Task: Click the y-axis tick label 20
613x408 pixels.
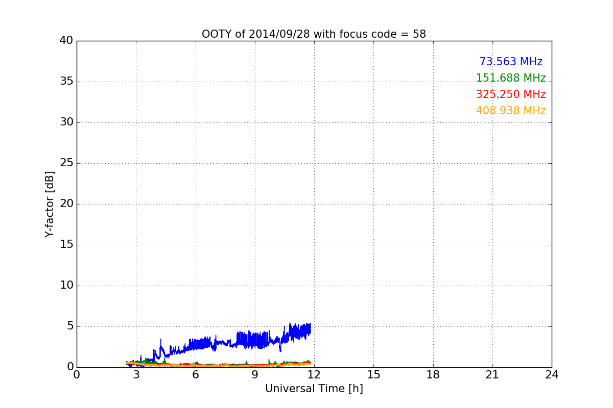Action: click(x=66, y=204)
